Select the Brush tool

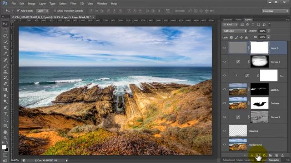click(x=5, y=66)
